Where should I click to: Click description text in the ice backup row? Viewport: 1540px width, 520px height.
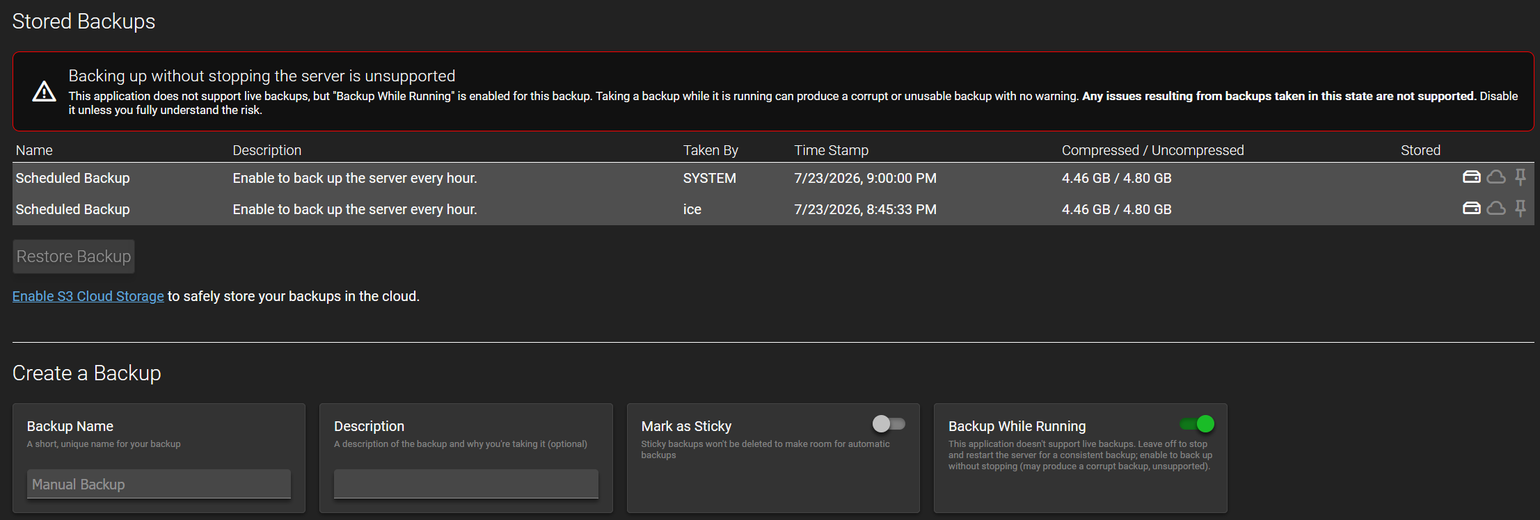click(x=355, y=209)
